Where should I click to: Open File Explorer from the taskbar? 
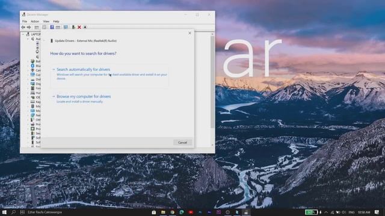pos(163,212)
